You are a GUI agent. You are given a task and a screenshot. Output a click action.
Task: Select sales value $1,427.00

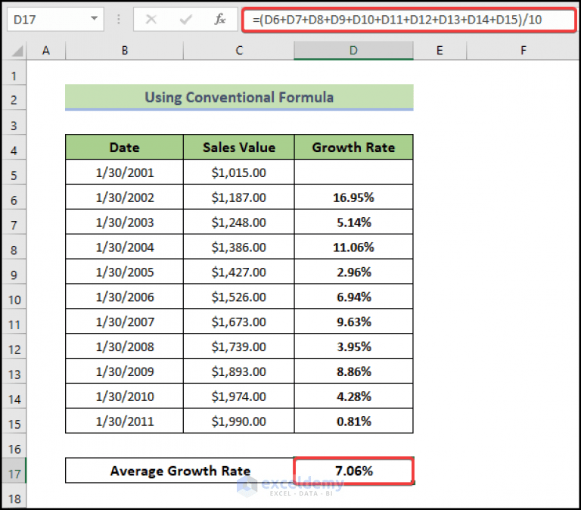pyautogui.click(x=239, y=272)
